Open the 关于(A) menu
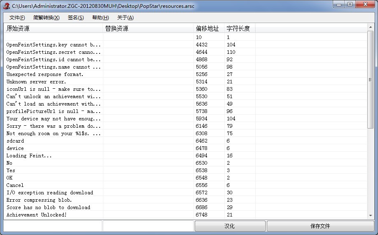 [x=125, y=18]
